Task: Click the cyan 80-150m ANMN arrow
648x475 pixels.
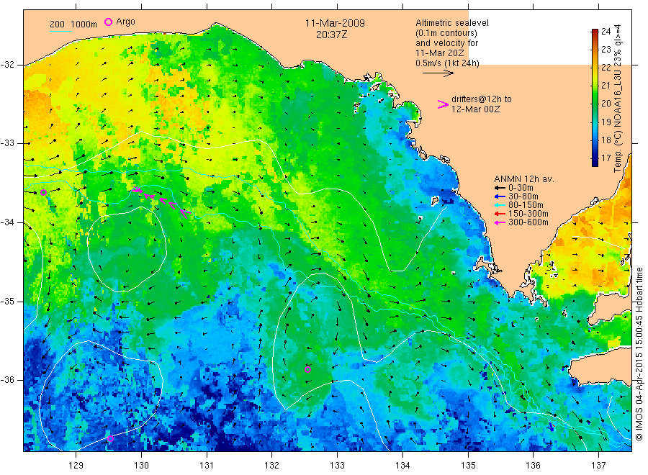Action: click(x=500, y=205)
